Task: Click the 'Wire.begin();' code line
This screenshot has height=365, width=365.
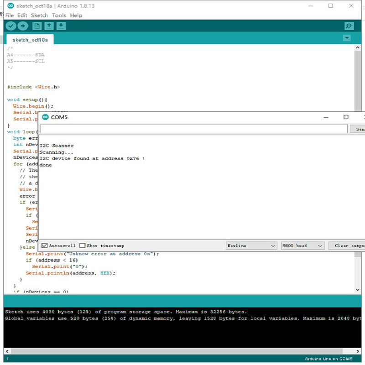Action: (x=33, y=106)
